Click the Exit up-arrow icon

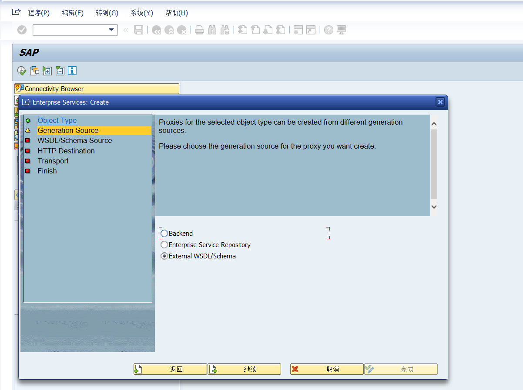pos(169,30)
